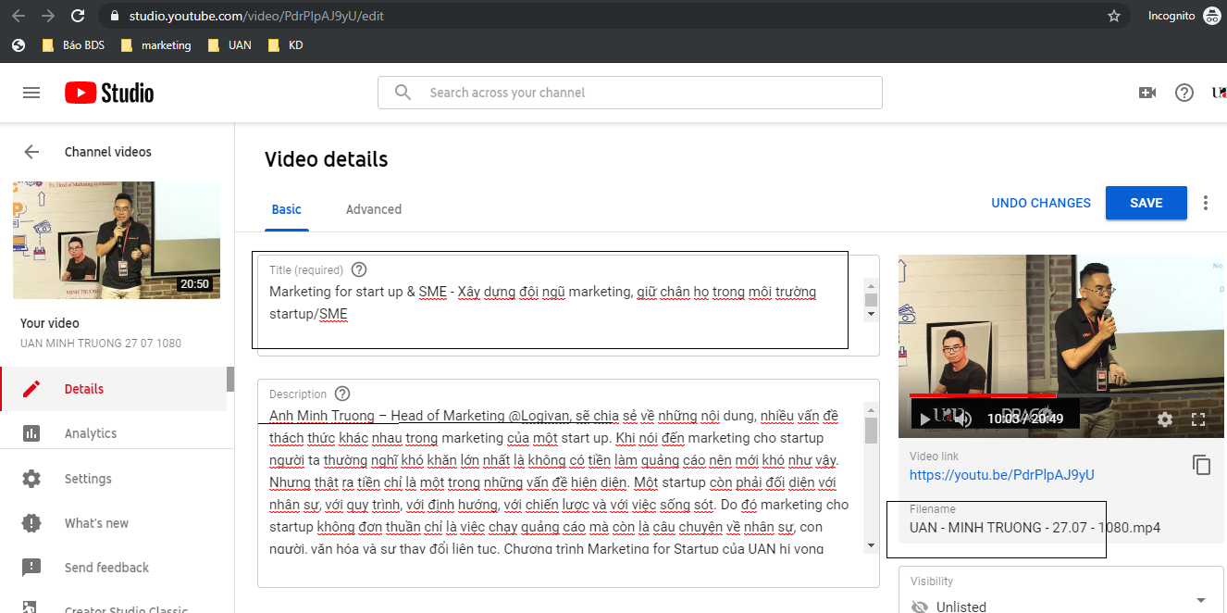1227x613 pixels.
Task: Click the Description scrollbar down arrow
Action: 870,545
